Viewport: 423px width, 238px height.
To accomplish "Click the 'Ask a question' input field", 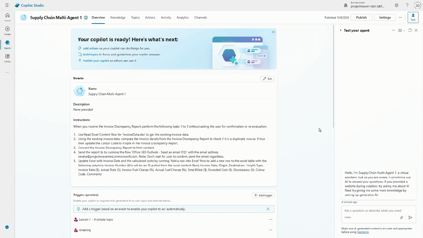I will coord(372,211).
